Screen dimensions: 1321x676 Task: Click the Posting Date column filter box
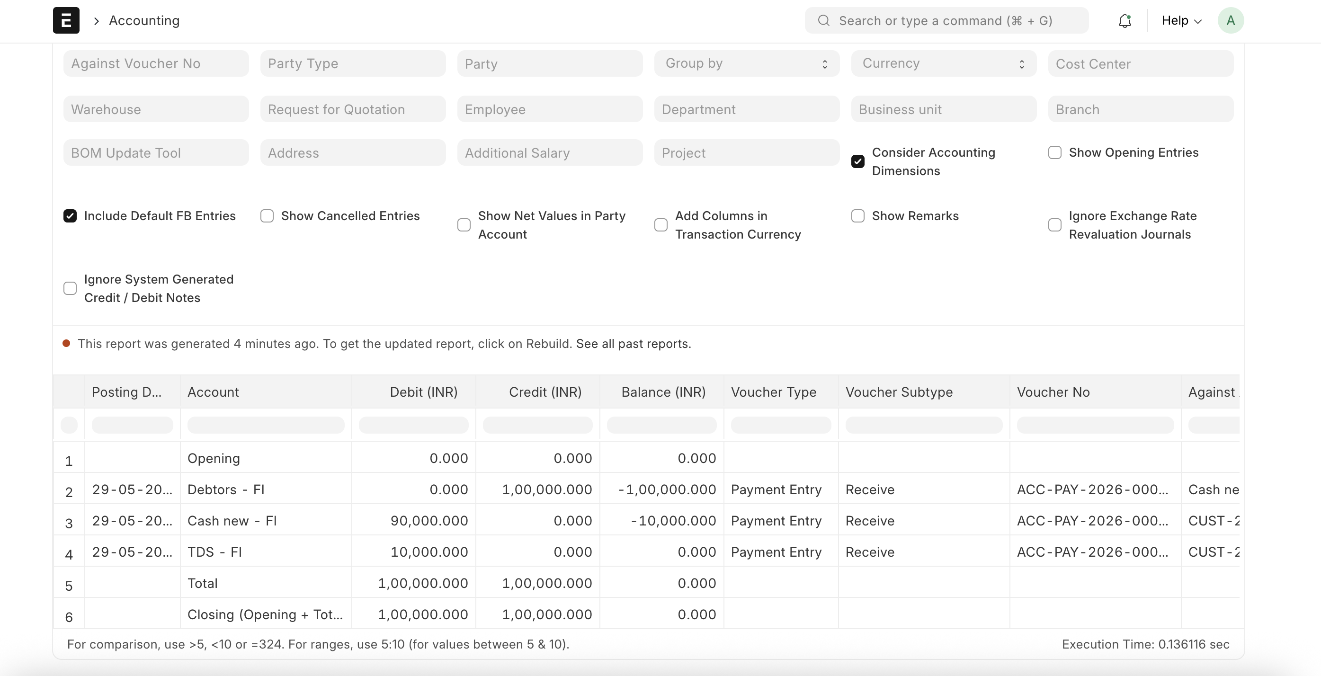click(132, 425)
